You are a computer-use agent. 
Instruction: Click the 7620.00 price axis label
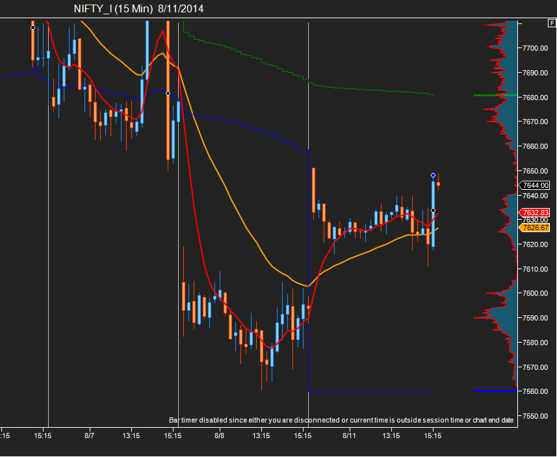[535, 244]
